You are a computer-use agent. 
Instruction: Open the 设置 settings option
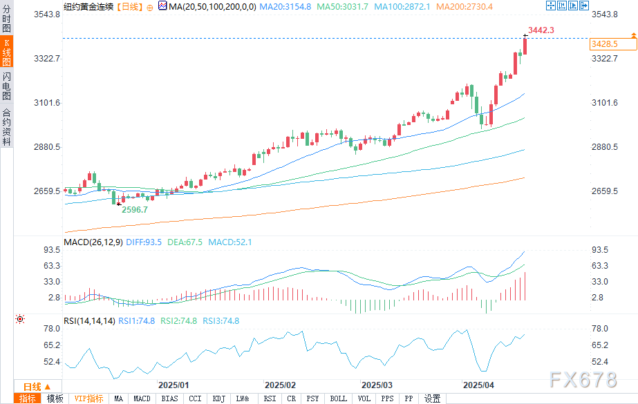pyautogui.click(x=432, y=398)
